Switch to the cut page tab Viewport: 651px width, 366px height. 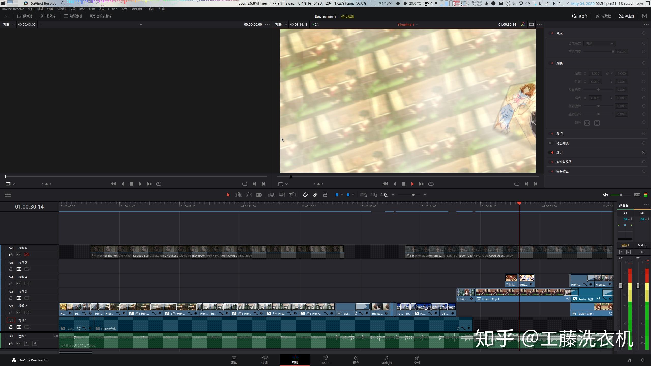pyautogui.click(x=264, y=360)
